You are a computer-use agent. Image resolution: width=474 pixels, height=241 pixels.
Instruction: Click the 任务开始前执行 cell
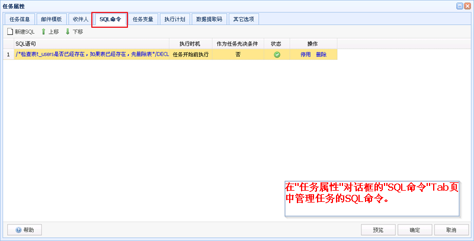point(190,54)
